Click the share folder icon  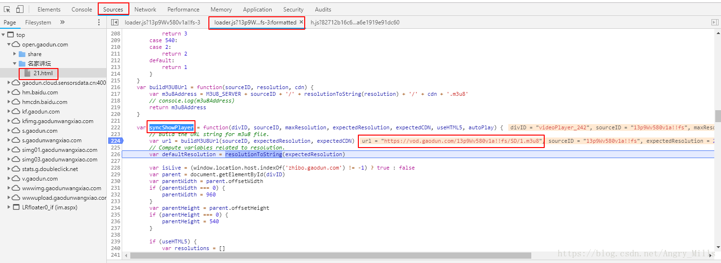point(22,54)
